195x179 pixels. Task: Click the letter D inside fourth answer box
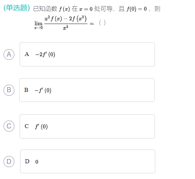coord(27,161)
